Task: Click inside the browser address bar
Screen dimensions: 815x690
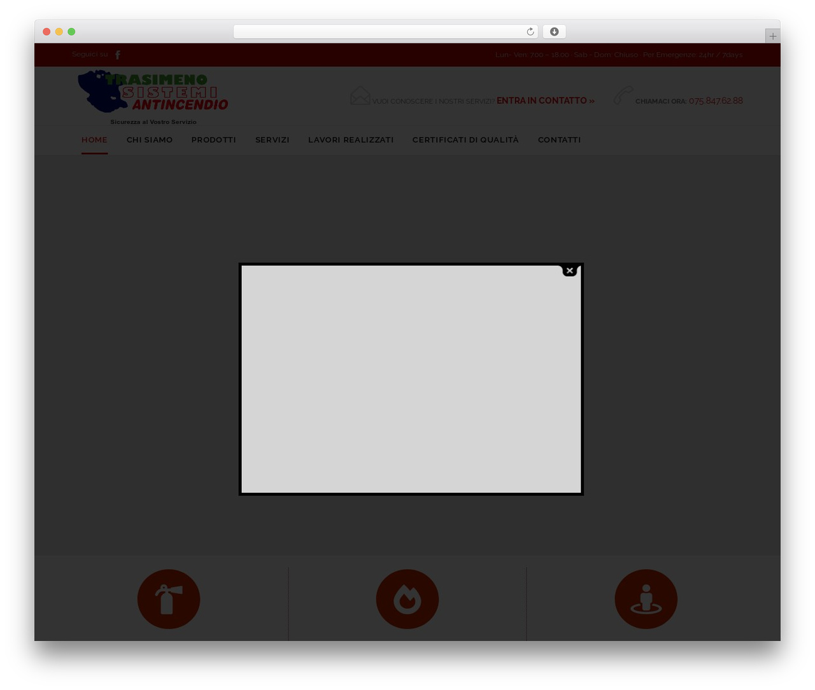Action: (385, 32)
